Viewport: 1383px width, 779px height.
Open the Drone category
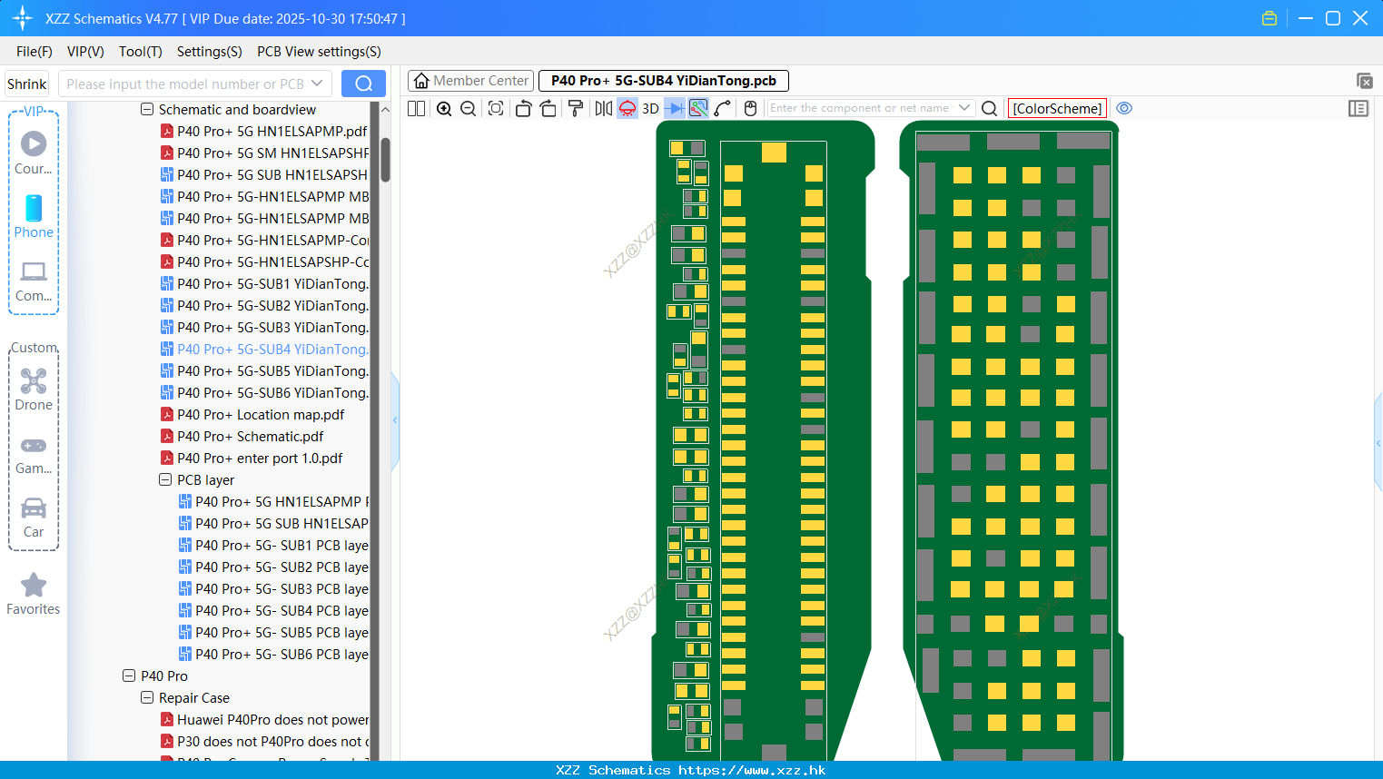[x=34, y=389]
